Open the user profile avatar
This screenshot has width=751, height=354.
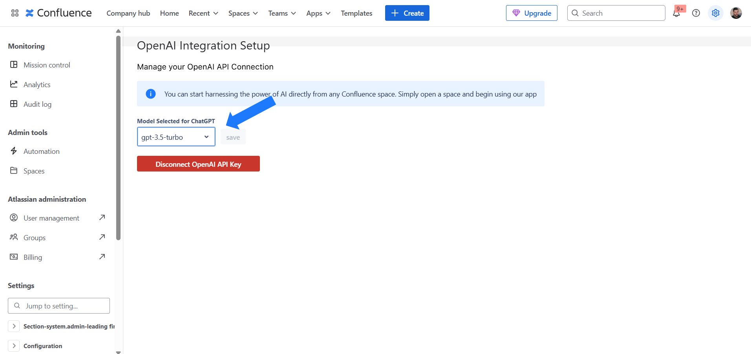pyautogui.click(x=736, y=13)
